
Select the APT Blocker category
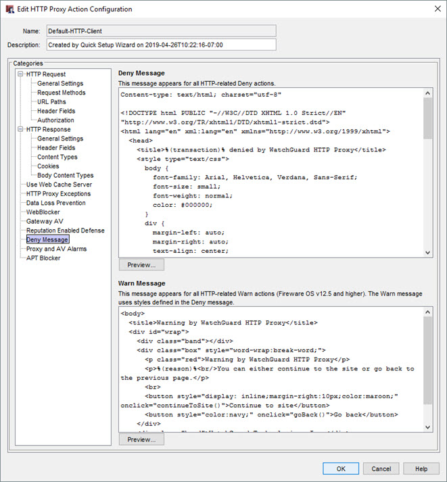[x=43, y=258]
